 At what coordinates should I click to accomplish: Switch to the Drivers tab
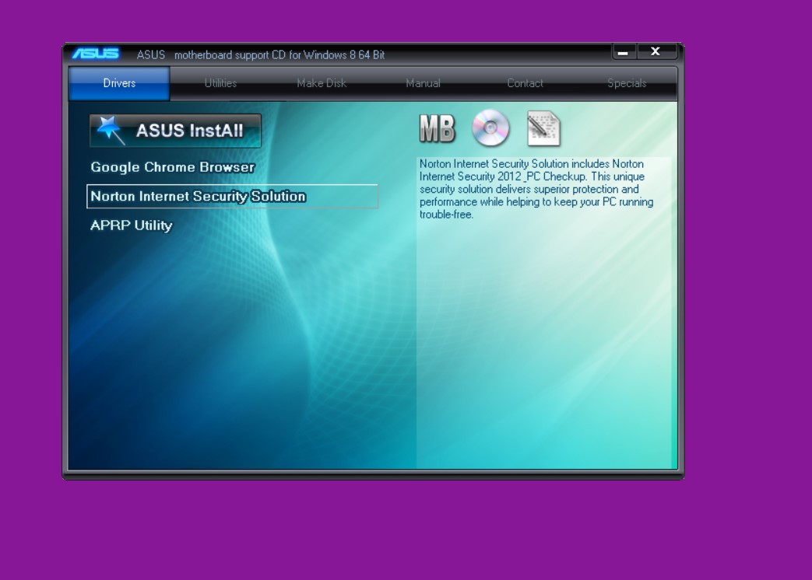(x=119, y=83)
